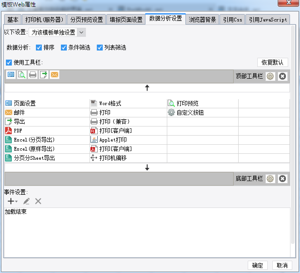Select the 打印（兼容） item
Image resolution: width=300 pixels, height=273 pixels.
point(128,121)
